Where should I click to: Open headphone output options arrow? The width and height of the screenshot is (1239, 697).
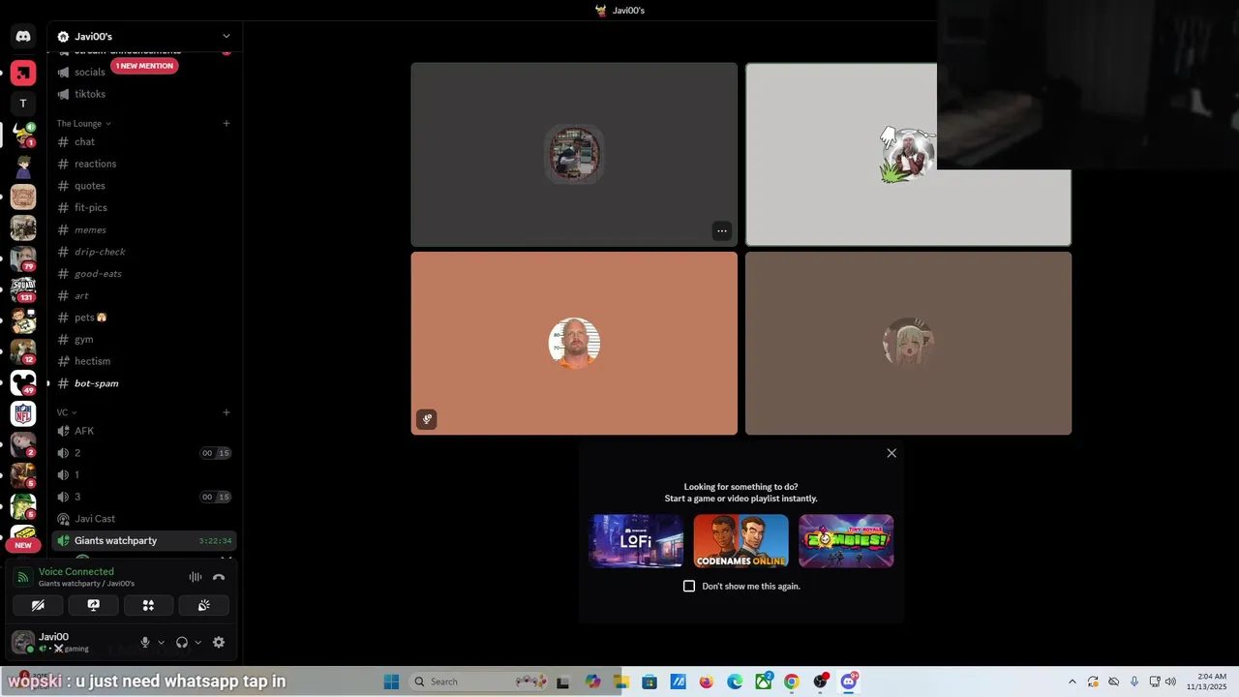tap(197, 642)
